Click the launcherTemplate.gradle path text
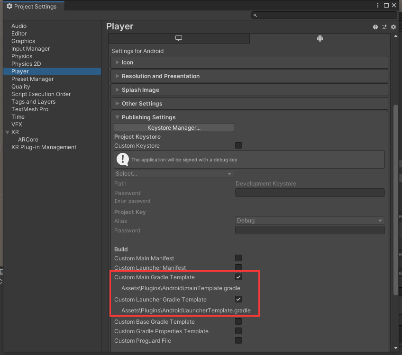This screenshot has height=355, width=402. click(x=186, y=311)
